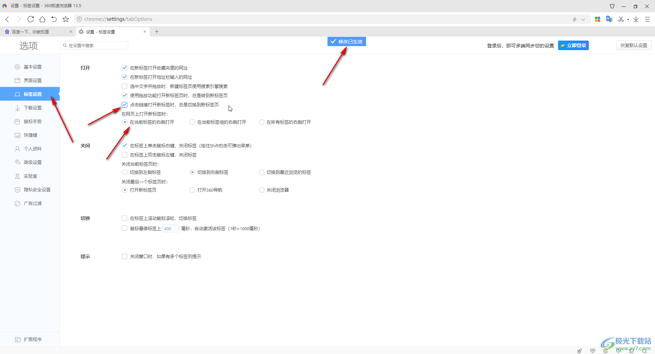Open 界面设置 in the sidebar

click(30, 80)
